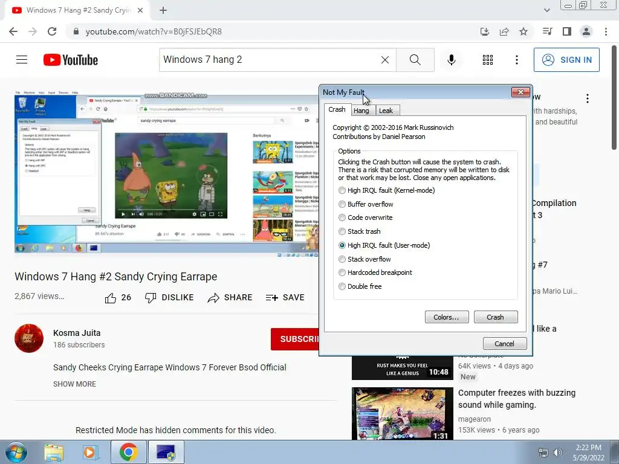Click the install/download page icon in address bar
The image size is (619, 464).
(485, 31)
